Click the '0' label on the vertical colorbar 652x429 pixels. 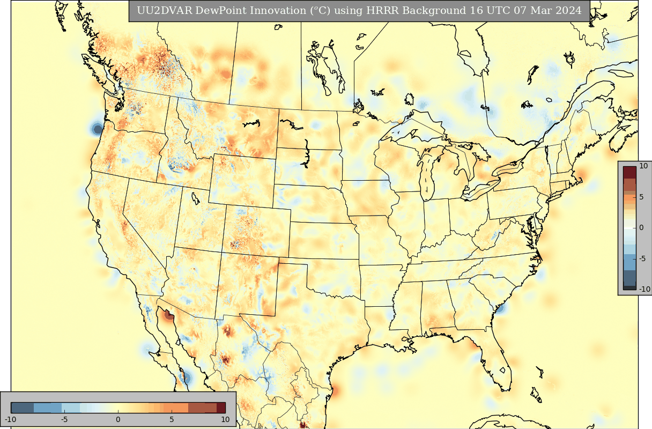pyautogui.click(x=641, y=227)
